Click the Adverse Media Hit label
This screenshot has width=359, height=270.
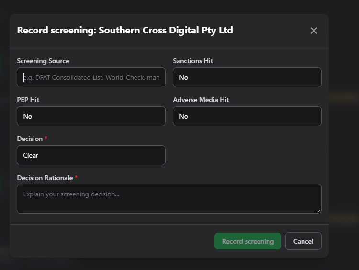pyautogui.click(x=201, y=100)
